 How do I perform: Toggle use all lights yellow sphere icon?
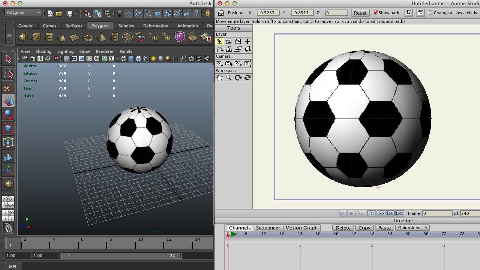[153, 58]
